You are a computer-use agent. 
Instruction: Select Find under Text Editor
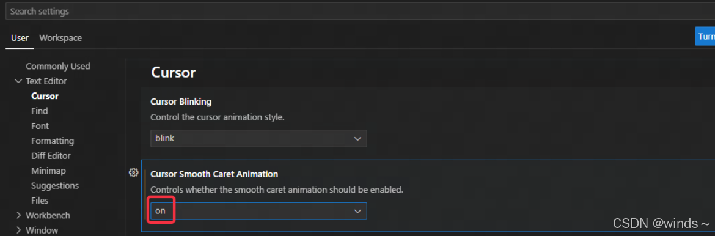(x=39, y=111)
